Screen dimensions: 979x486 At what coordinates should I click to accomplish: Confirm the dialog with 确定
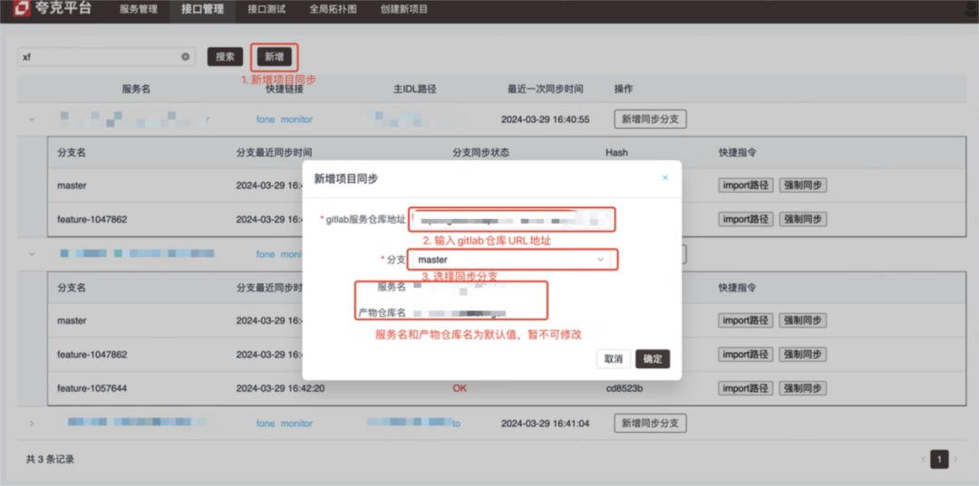(x=653, y=359)
